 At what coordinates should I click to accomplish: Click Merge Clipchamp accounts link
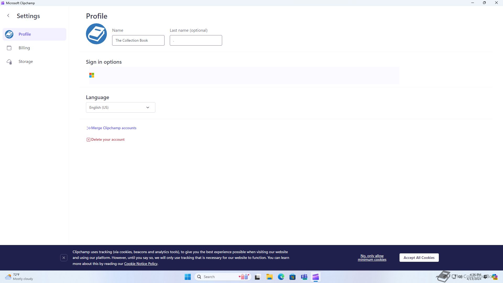[x=111, y=128]
